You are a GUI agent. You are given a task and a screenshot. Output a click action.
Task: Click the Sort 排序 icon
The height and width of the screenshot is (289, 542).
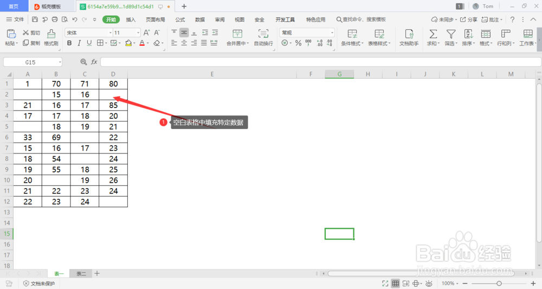pos(468,34)
